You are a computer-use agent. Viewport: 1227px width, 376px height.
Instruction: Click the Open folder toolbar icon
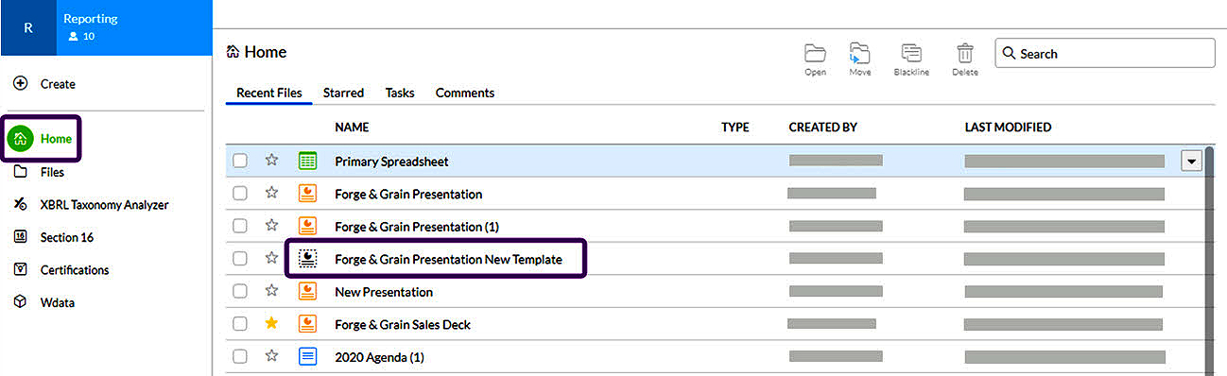pyautogui.click(x=815, y=53)
